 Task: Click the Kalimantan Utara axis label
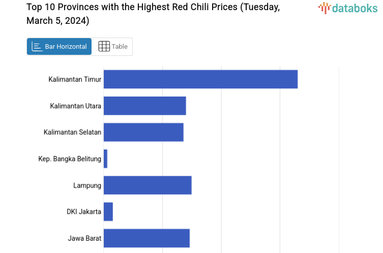click(75, 106)
